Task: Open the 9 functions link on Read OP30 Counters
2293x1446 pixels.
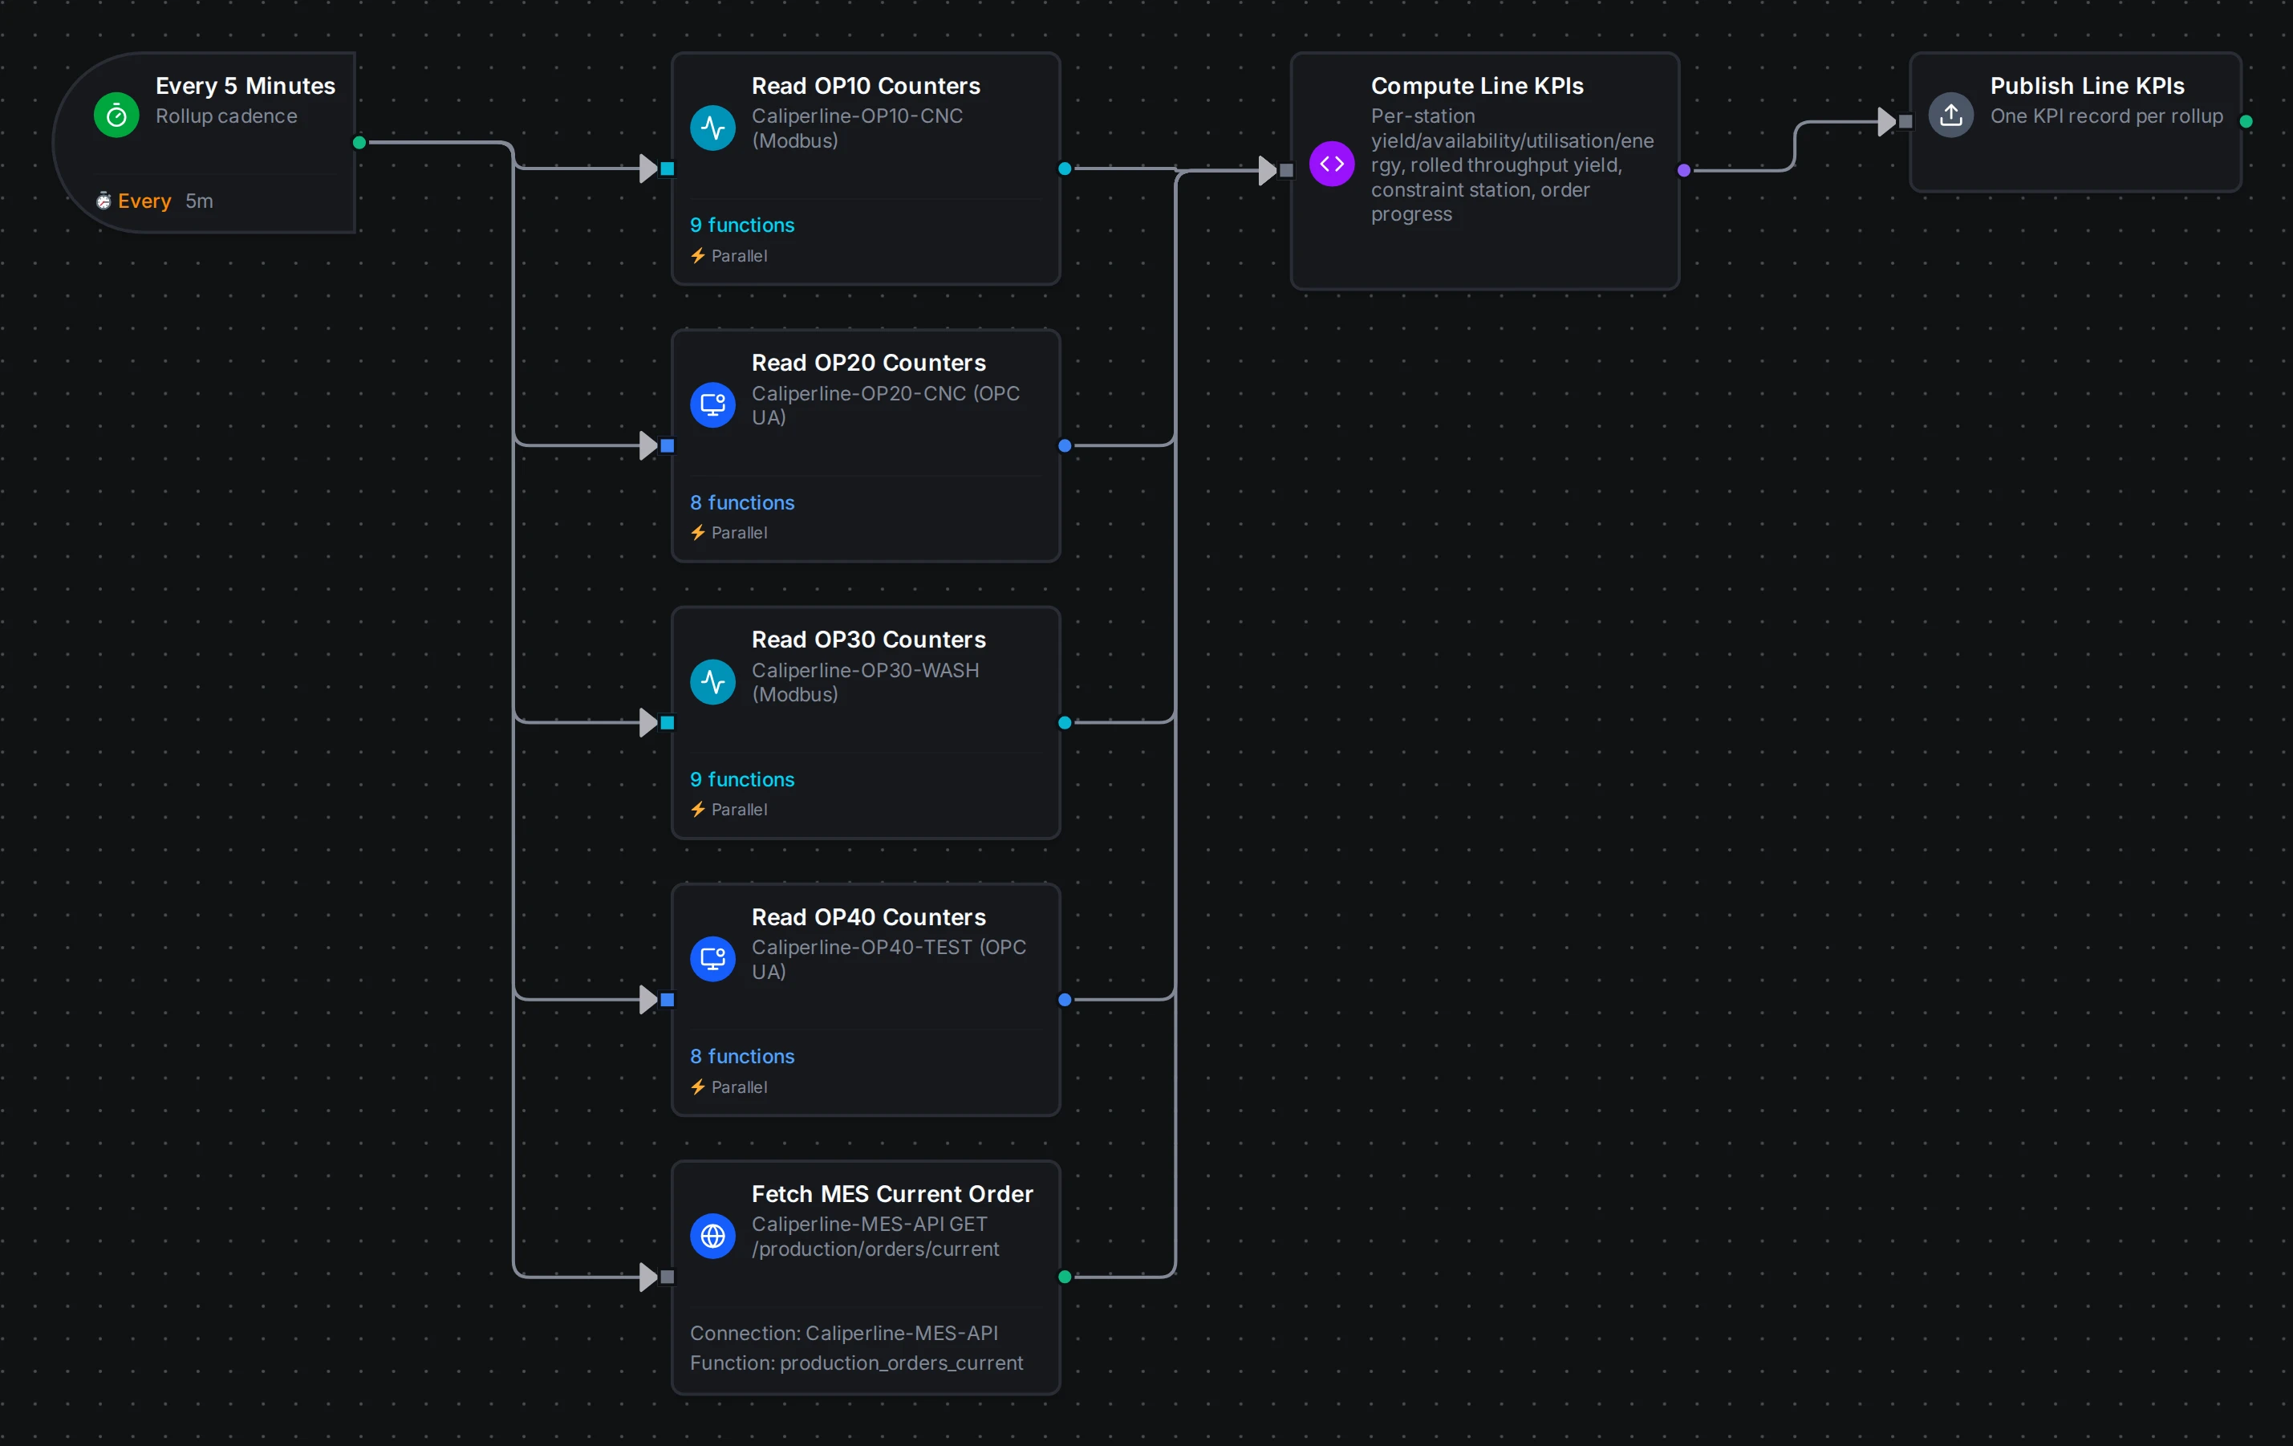Action: [x=742, y=779]
